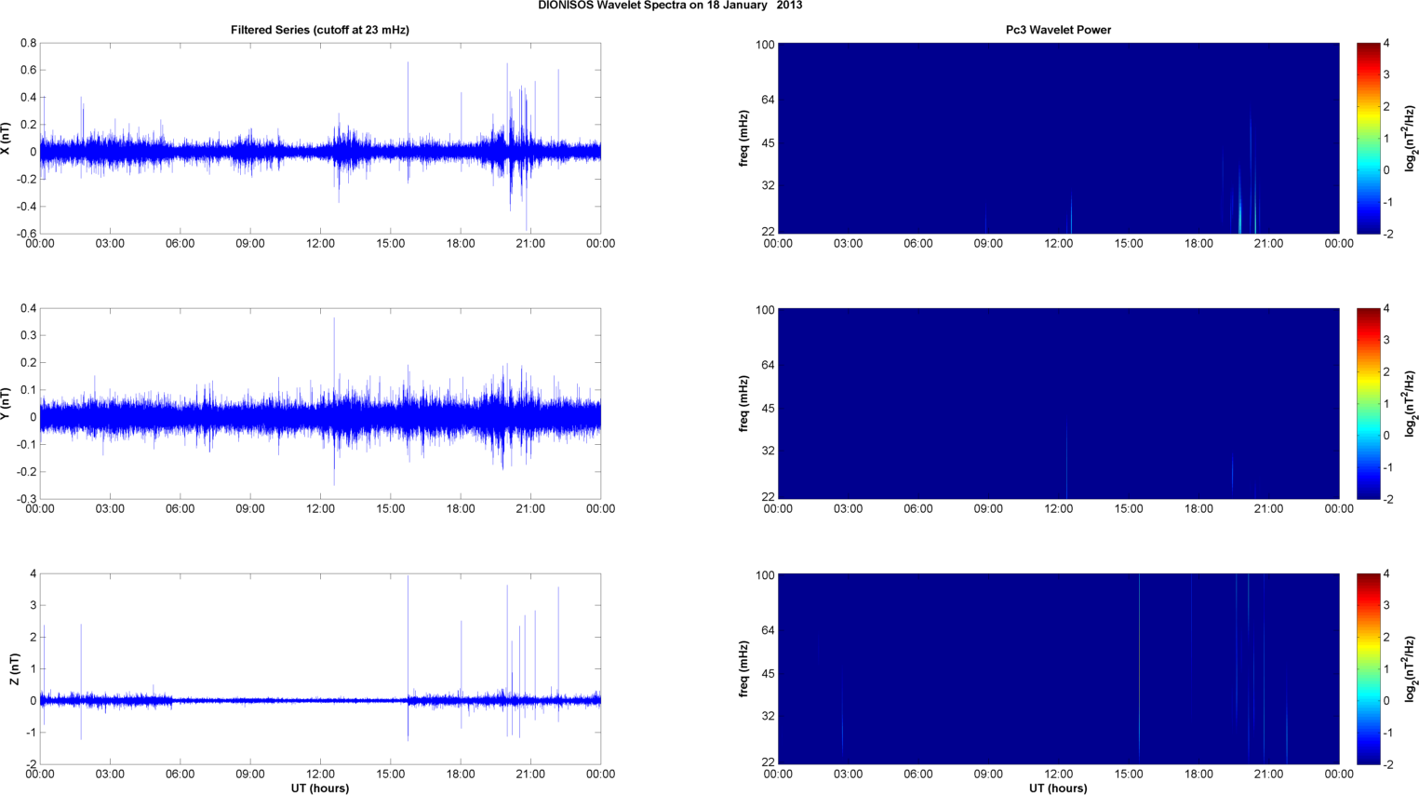Click the colorbar beside the Y-component spectrogram
Viewport: 1419px width, 795px height.
tap(1368, 403)
